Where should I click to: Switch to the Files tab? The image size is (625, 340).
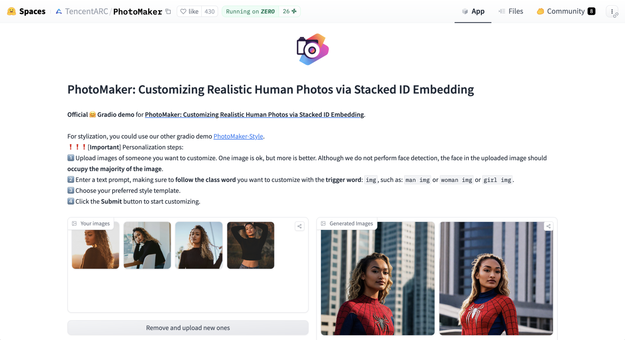[x=511, y=11]
